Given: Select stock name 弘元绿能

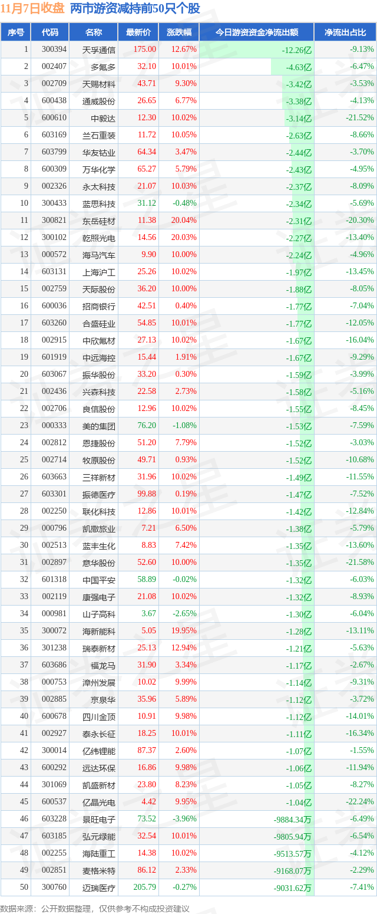Looking at the screenshot, I should [99, 836].
